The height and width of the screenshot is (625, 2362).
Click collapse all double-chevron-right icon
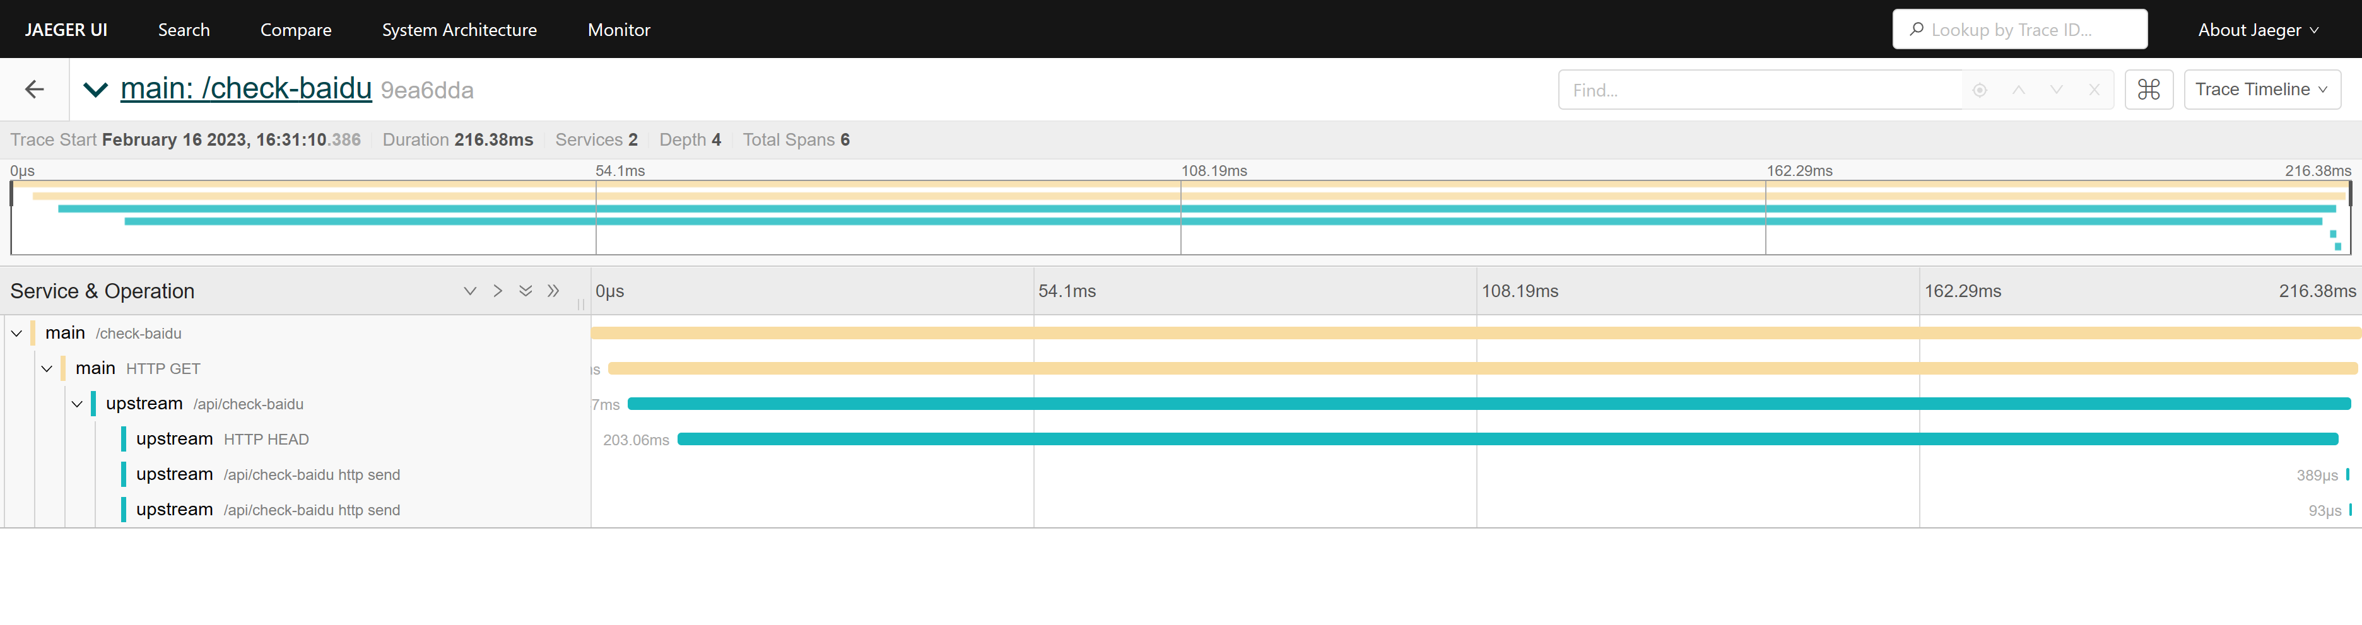[553, 291]
